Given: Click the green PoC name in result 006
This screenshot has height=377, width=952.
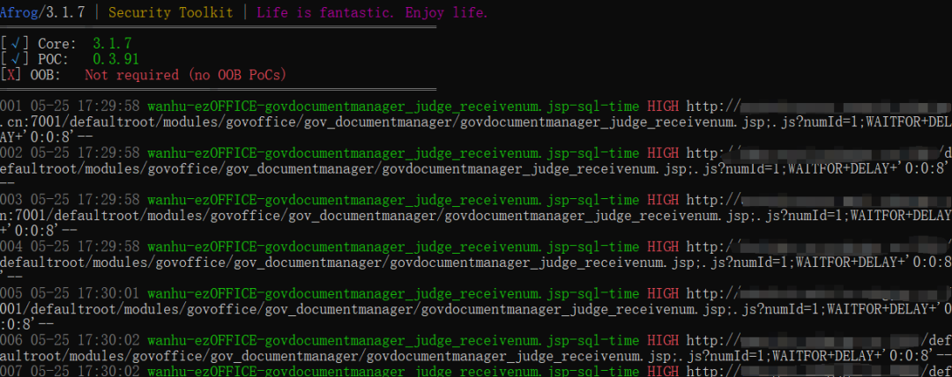Looking at the screenshot, I should tap(393, 340).
